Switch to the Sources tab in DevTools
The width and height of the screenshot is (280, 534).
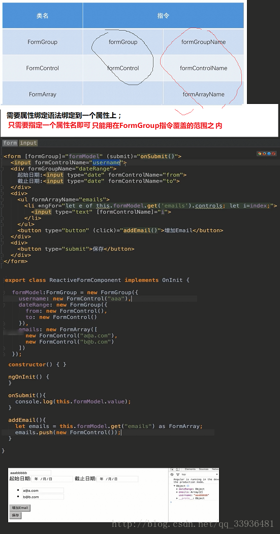pyautogui.click(x=204, y=469)
